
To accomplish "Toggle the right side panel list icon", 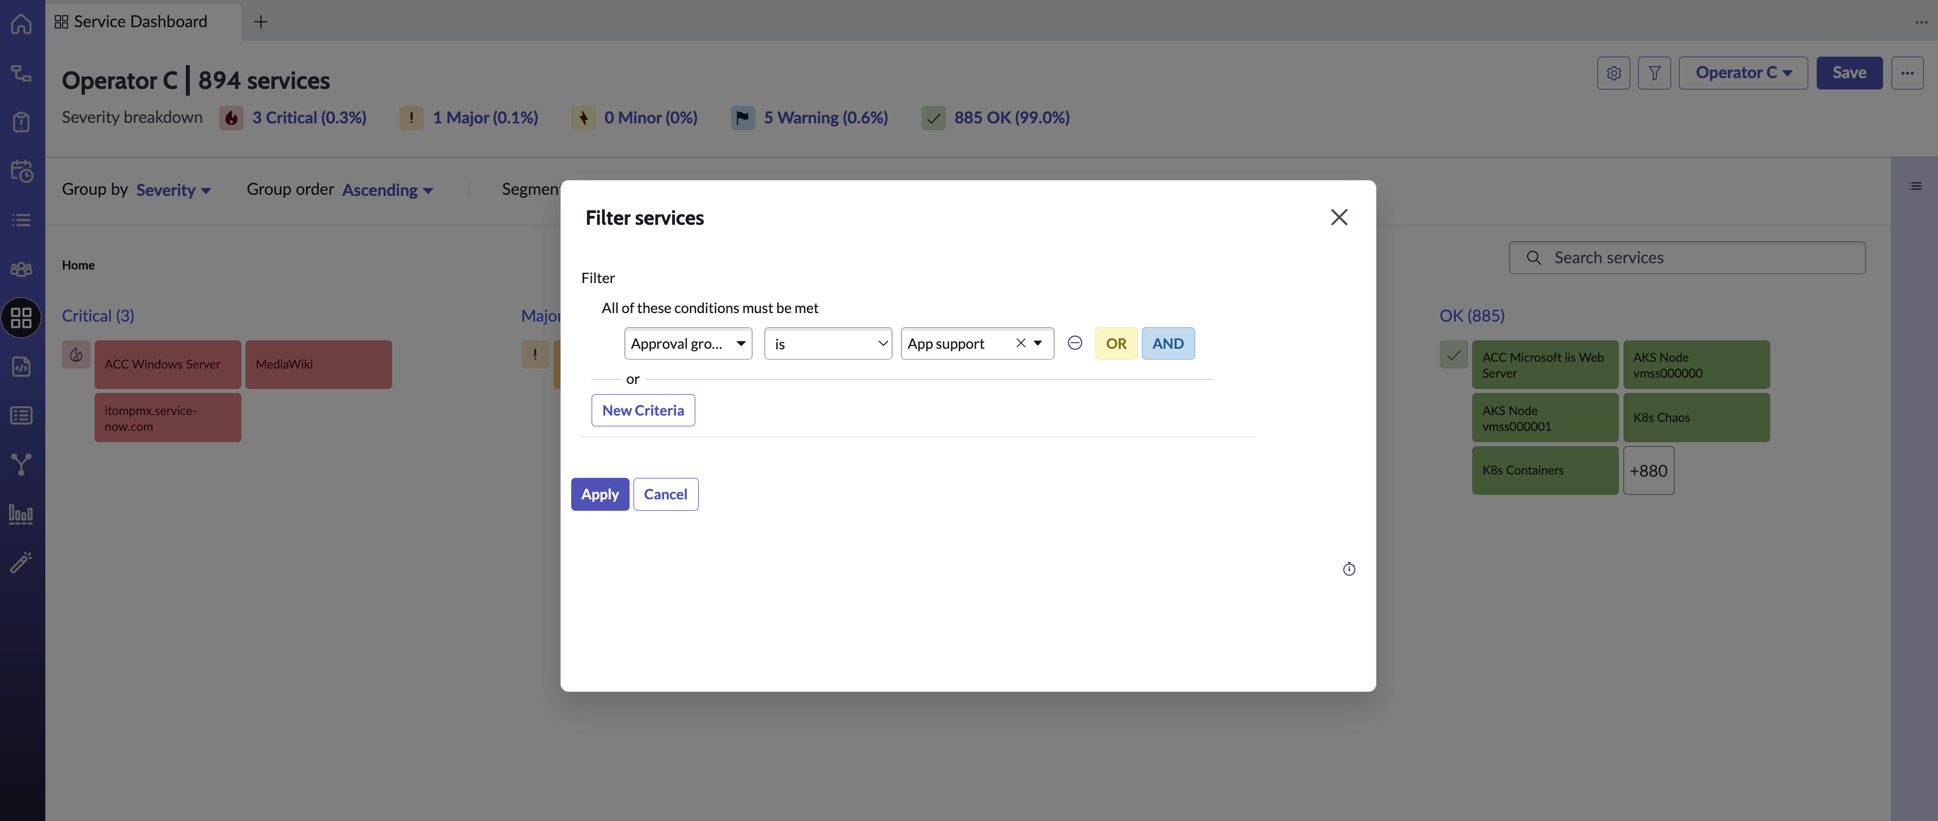I will tap(1915, 186).
